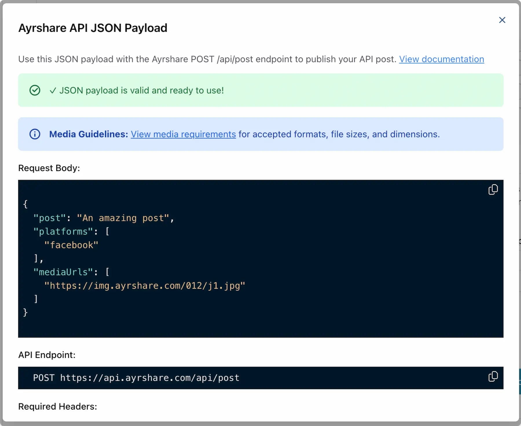521x426 pixels.
Task: Click the "mediaUrls": [ line
Action: tap(71, 272)
